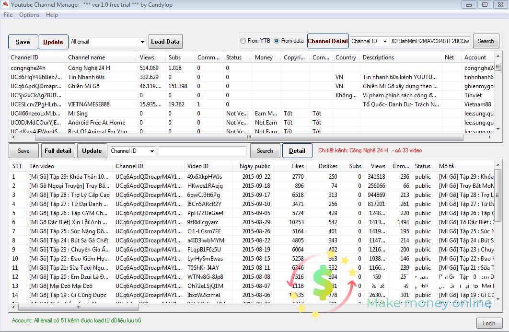This screenshot has height=332, width=509.
Task: Select channel name cell "Công Nghệ 24 H"
Action: 89,68
